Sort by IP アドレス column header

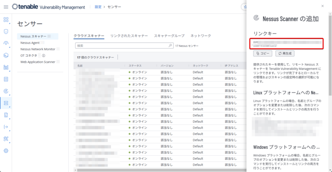232,66
